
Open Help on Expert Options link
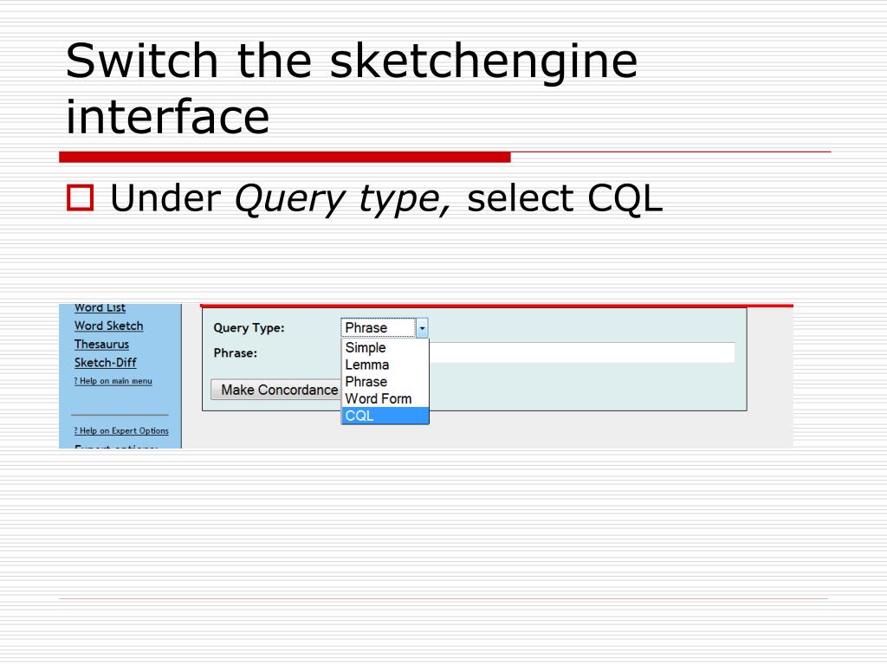121,431
